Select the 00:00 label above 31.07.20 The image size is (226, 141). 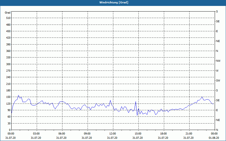[11, 134]
